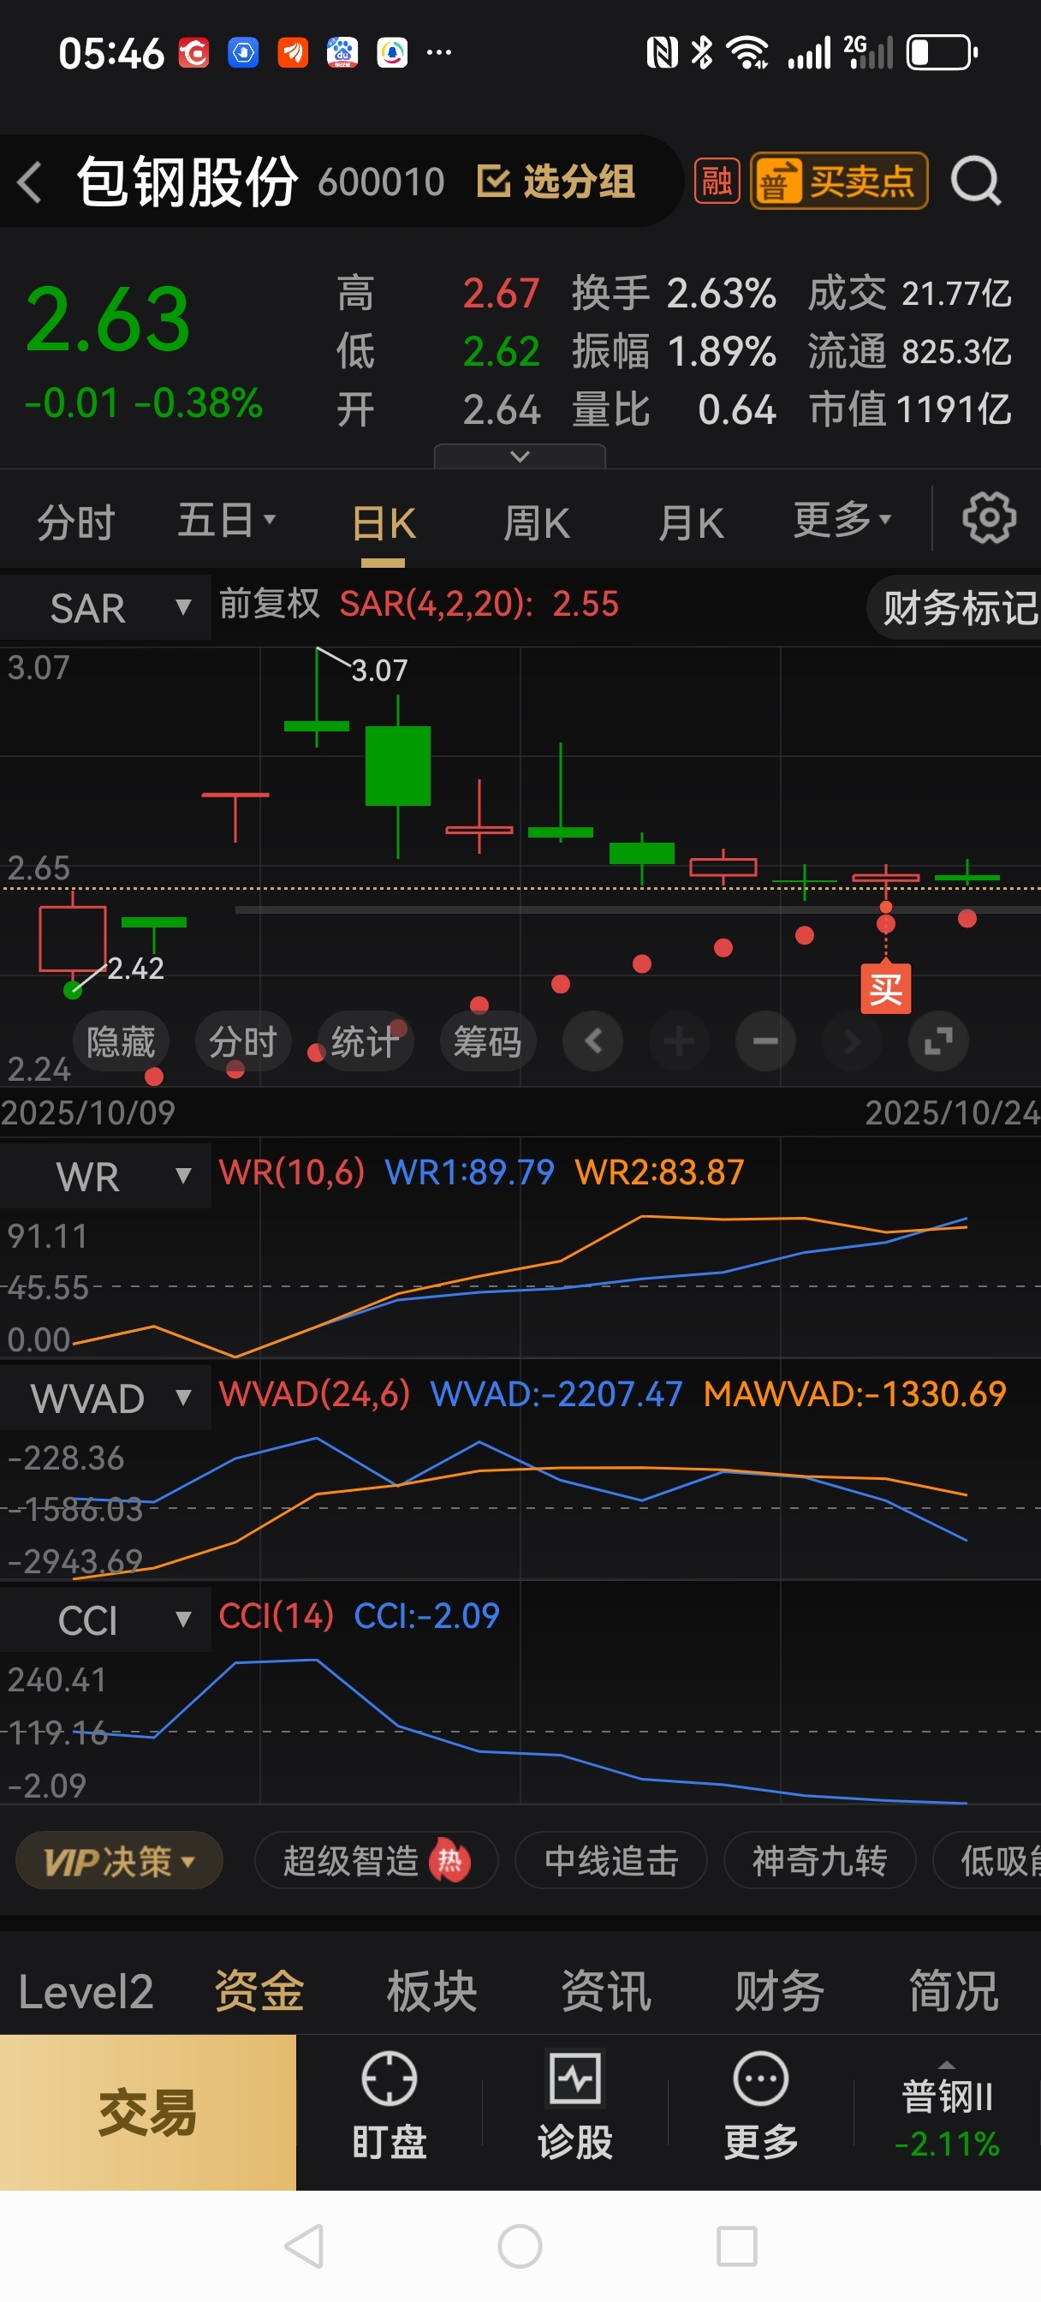This screenshot has height=2302, width=1041.
Task: Tap Android back navigation button
Action: 304,2245
